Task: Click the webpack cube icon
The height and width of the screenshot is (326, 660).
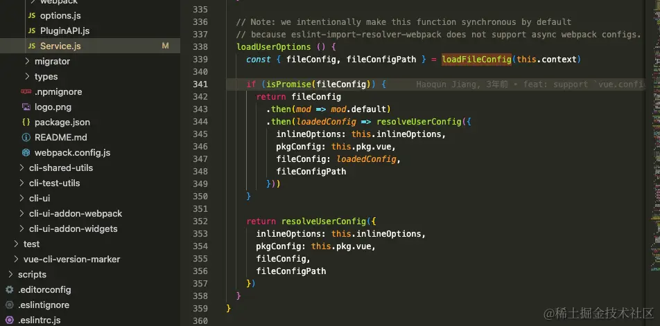Action: 26,152
